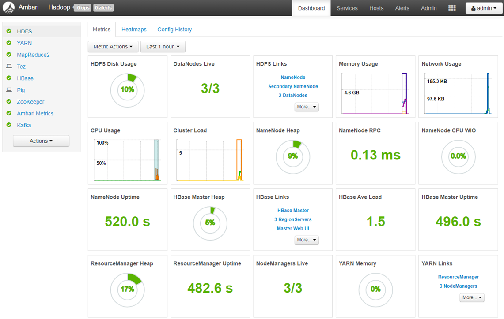Click the Memory Usage graph
Image resolution: width=504 pixels, height=319 pixels.
(375, 93)
